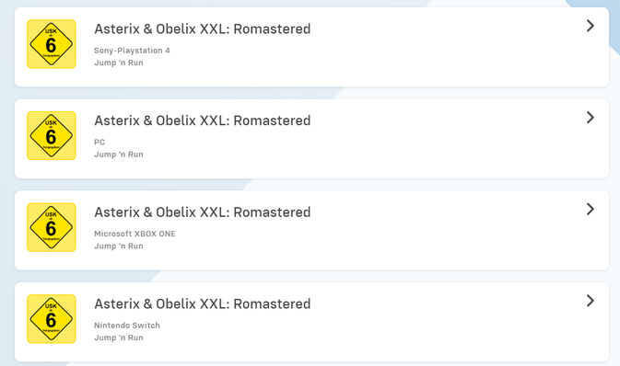
Task: Click USK 6 rating badge of PC entry
Action: coord(52,135)
